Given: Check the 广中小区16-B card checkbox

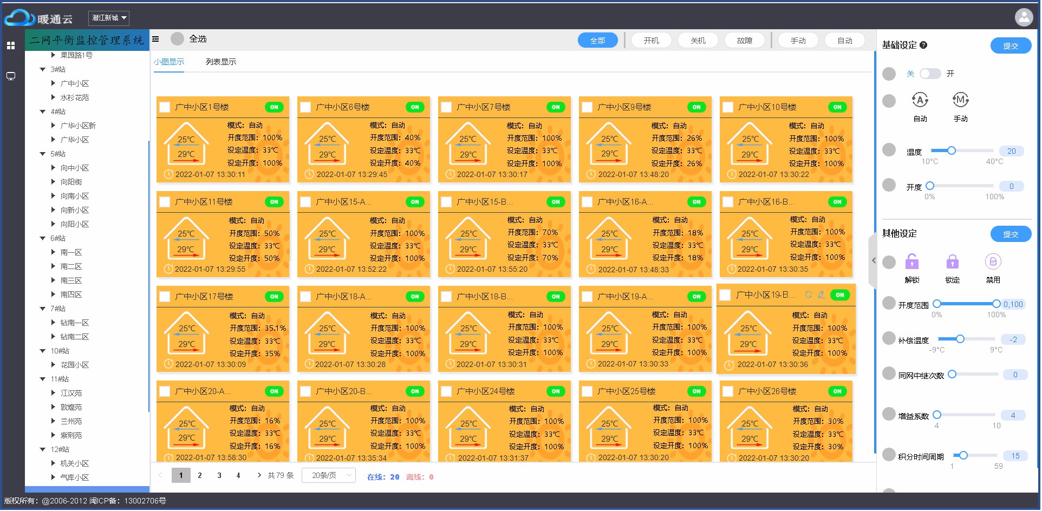Looking at the screenshot, I should (x=728, y=202).
